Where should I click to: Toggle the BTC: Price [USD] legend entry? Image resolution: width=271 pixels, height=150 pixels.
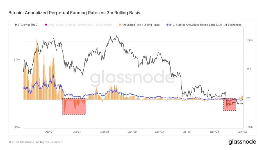[26, 25]
